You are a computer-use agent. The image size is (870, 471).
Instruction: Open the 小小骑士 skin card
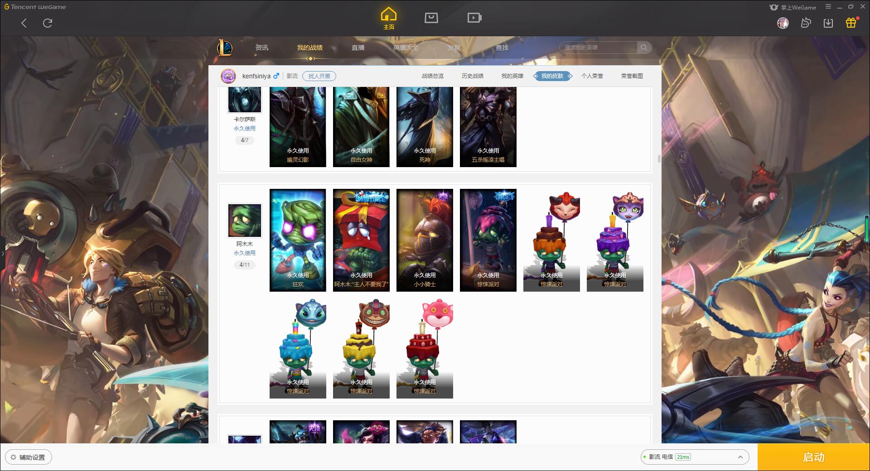[x=425, y=240]
